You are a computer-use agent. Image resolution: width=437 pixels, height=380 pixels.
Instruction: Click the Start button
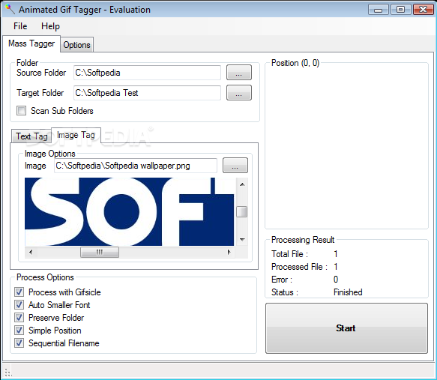(346, 328)
